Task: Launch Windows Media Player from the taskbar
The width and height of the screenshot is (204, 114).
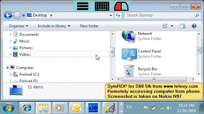Action: pyautogui.click(x=60, y=108)
